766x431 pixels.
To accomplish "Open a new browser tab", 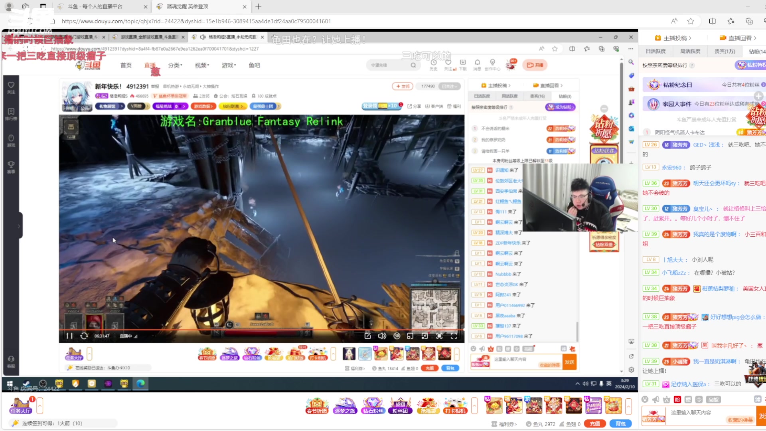I will (258, 6).
